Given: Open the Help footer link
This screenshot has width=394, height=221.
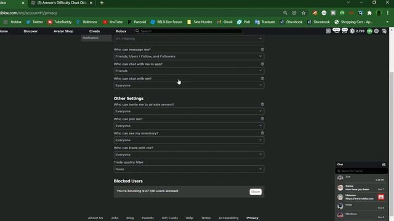Looking at the screenshot, I should [189, 218].
